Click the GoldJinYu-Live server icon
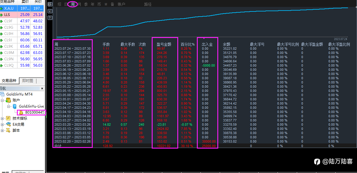This screenshot has width=357, height=173. (x=15, y=106)
